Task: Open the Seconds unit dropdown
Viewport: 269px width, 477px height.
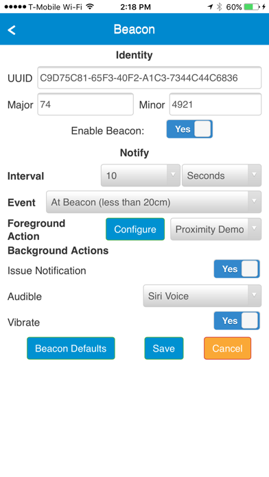Action: pos(222,175)
